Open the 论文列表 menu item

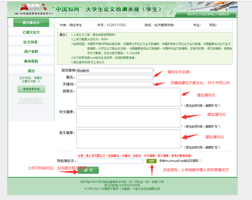[30, 42]
